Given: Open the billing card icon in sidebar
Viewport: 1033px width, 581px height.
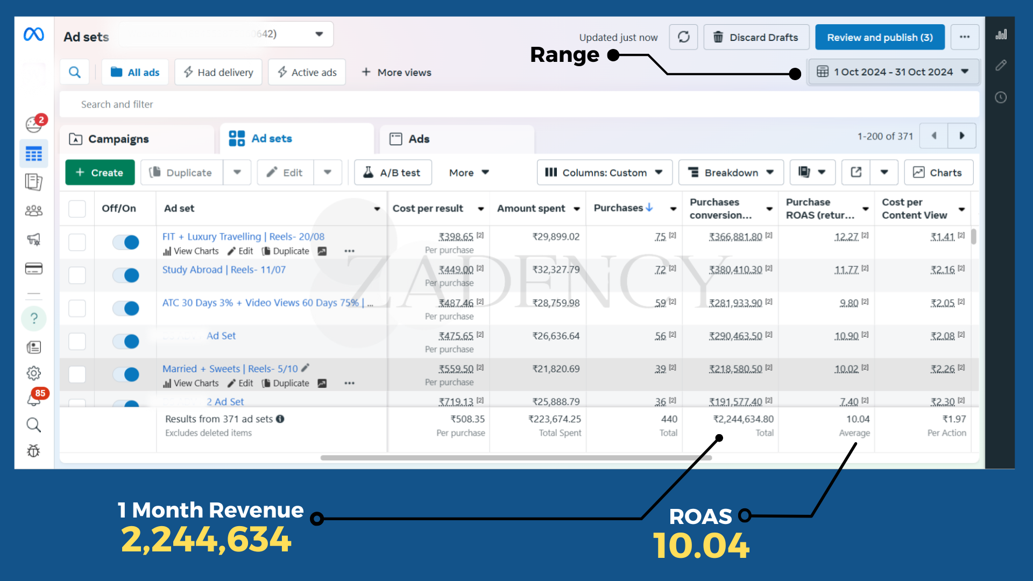Looking at the screenshot, I should (33, 268).
